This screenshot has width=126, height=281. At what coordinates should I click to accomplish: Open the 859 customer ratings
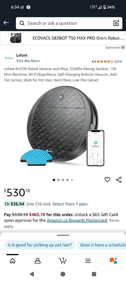pyautogui.click(x=118, y=61)
